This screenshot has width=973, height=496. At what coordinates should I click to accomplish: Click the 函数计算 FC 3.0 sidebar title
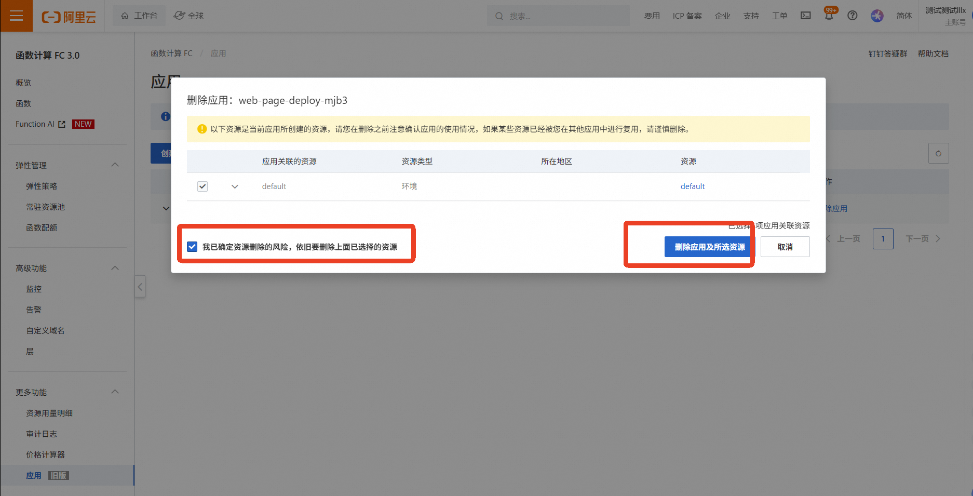48,56
